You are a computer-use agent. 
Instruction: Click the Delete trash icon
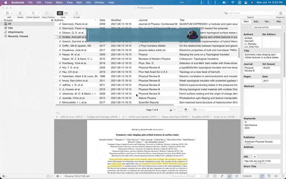(x=20, y=13)
